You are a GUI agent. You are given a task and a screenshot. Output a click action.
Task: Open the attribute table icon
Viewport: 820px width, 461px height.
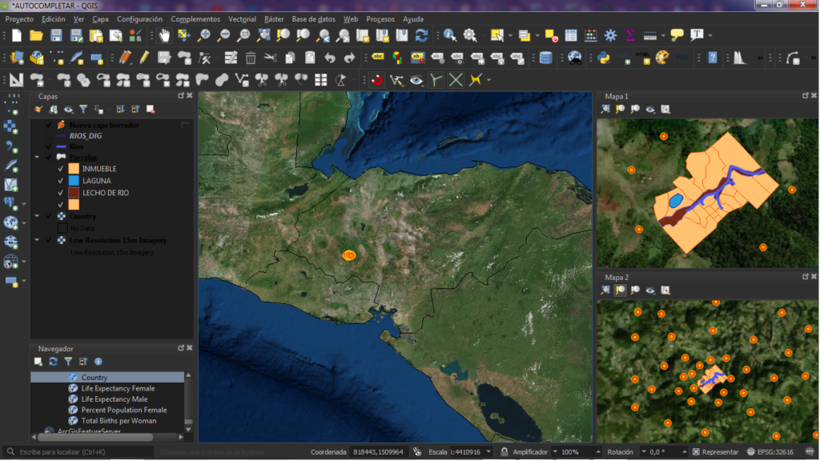pos(571,35)
